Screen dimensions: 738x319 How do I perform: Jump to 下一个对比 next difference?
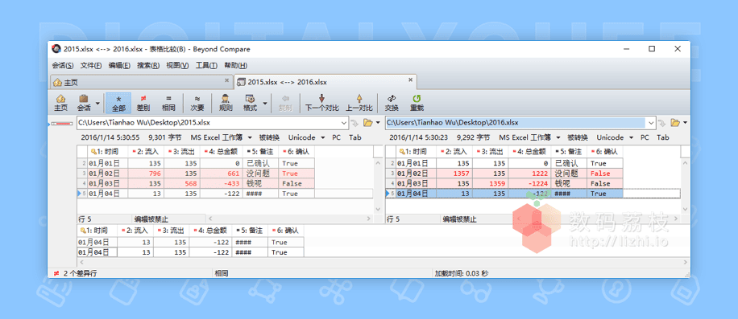point(322,103)
